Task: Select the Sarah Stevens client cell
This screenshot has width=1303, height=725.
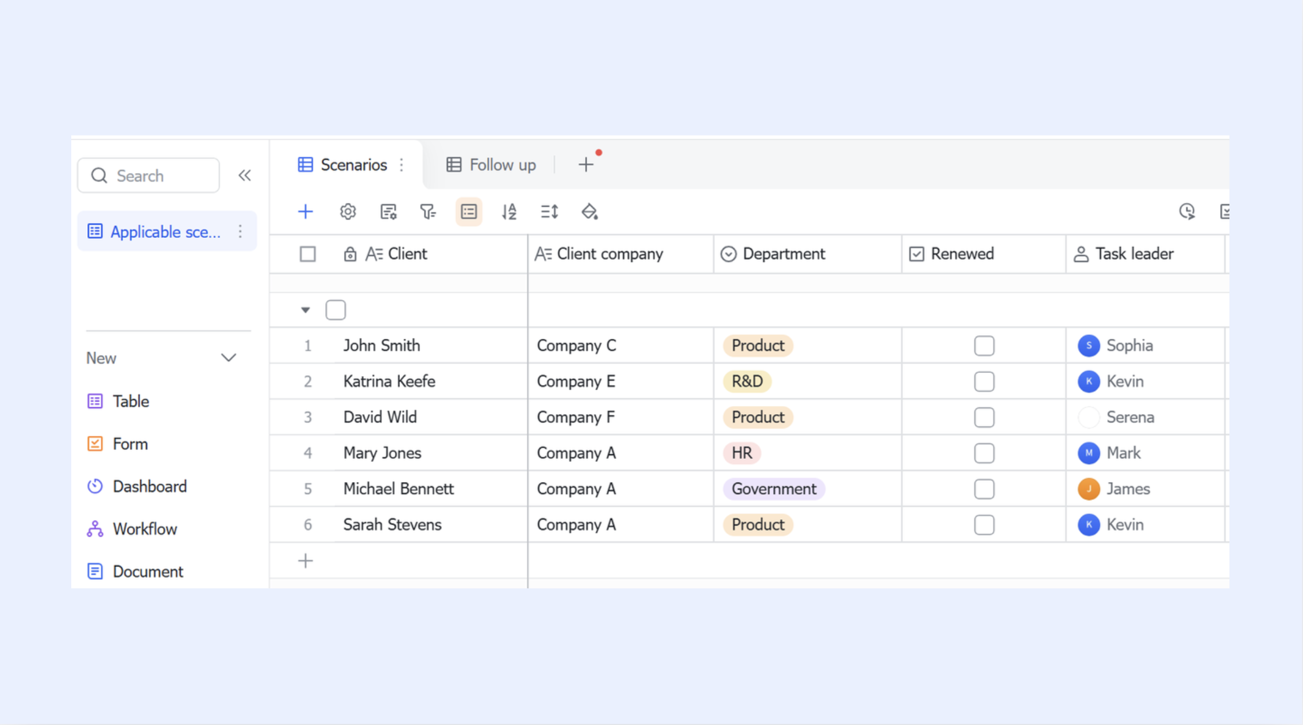Action: coord(431,525)
